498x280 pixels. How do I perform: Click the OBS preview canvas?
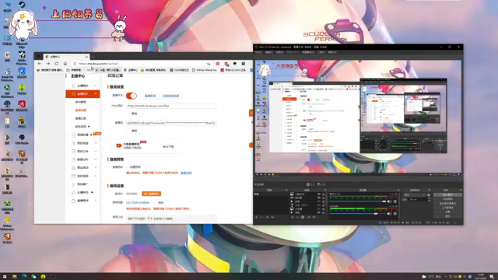(358, 116)
